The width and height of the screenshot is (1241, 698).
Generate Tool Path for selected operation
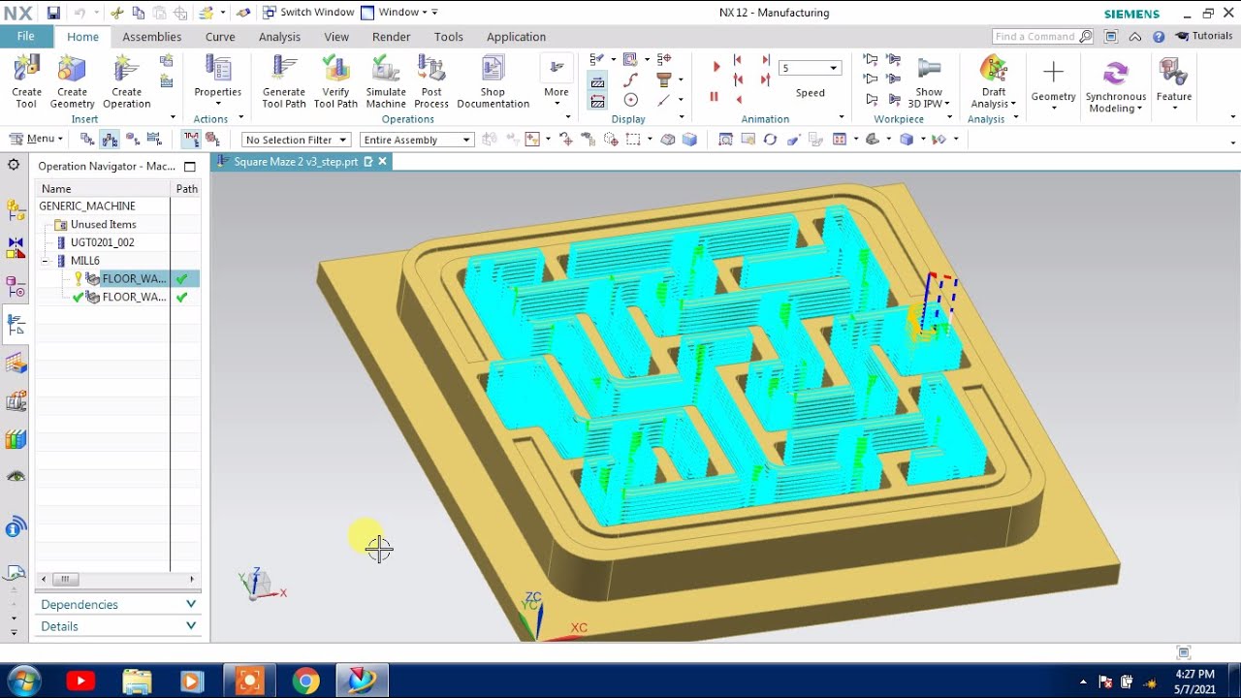pos(284,80)
